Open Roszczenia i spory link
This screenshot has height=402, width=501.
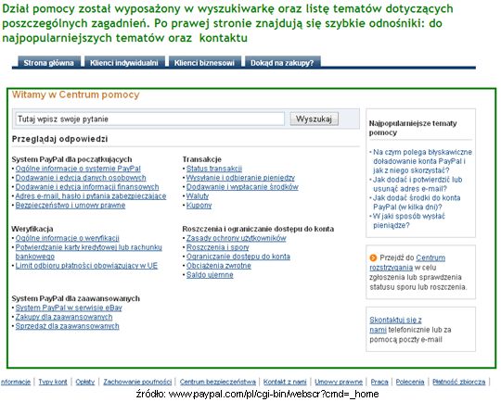pyautogui.click(x=217, y=247)
